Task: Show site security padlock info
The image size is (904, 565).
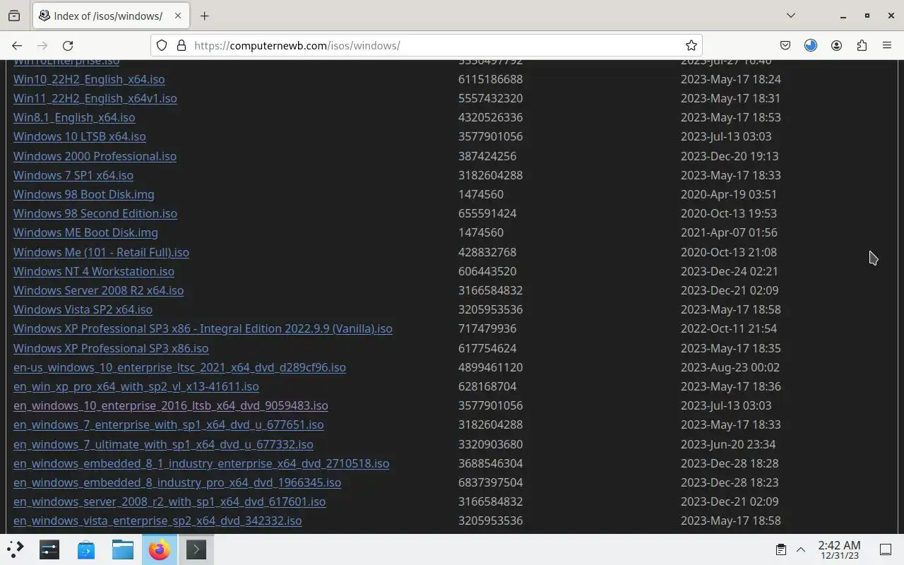Action: (182, 45)
